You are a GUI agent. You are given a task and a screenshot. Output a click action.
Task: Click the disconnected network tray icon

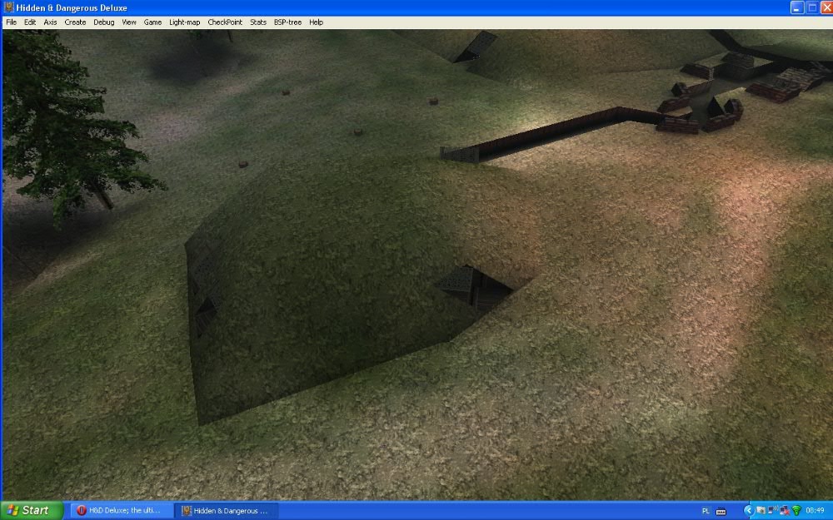click(785, 511)
